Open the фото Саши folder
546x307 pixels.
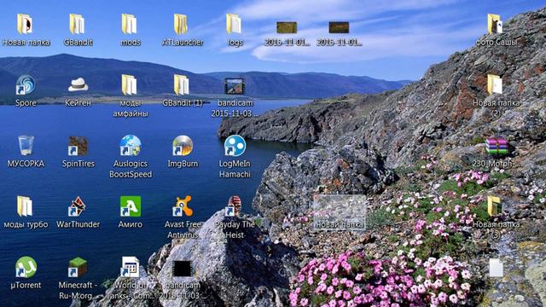pos(495,25)
